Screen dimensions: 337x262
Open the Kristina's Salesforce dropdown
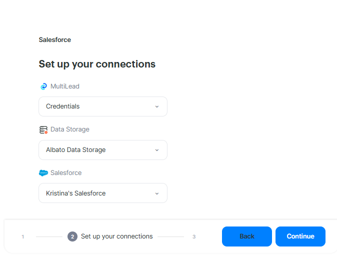(x=102, y=193)
